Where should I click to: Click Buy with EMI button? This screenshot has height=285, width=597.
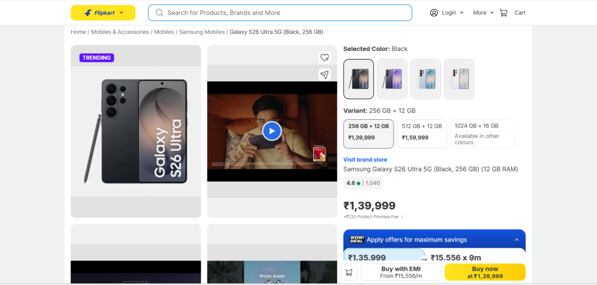click(401, 272)
